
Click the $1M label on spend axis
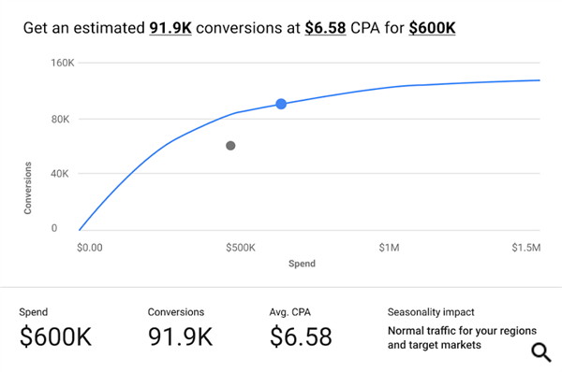click(389, 248)
